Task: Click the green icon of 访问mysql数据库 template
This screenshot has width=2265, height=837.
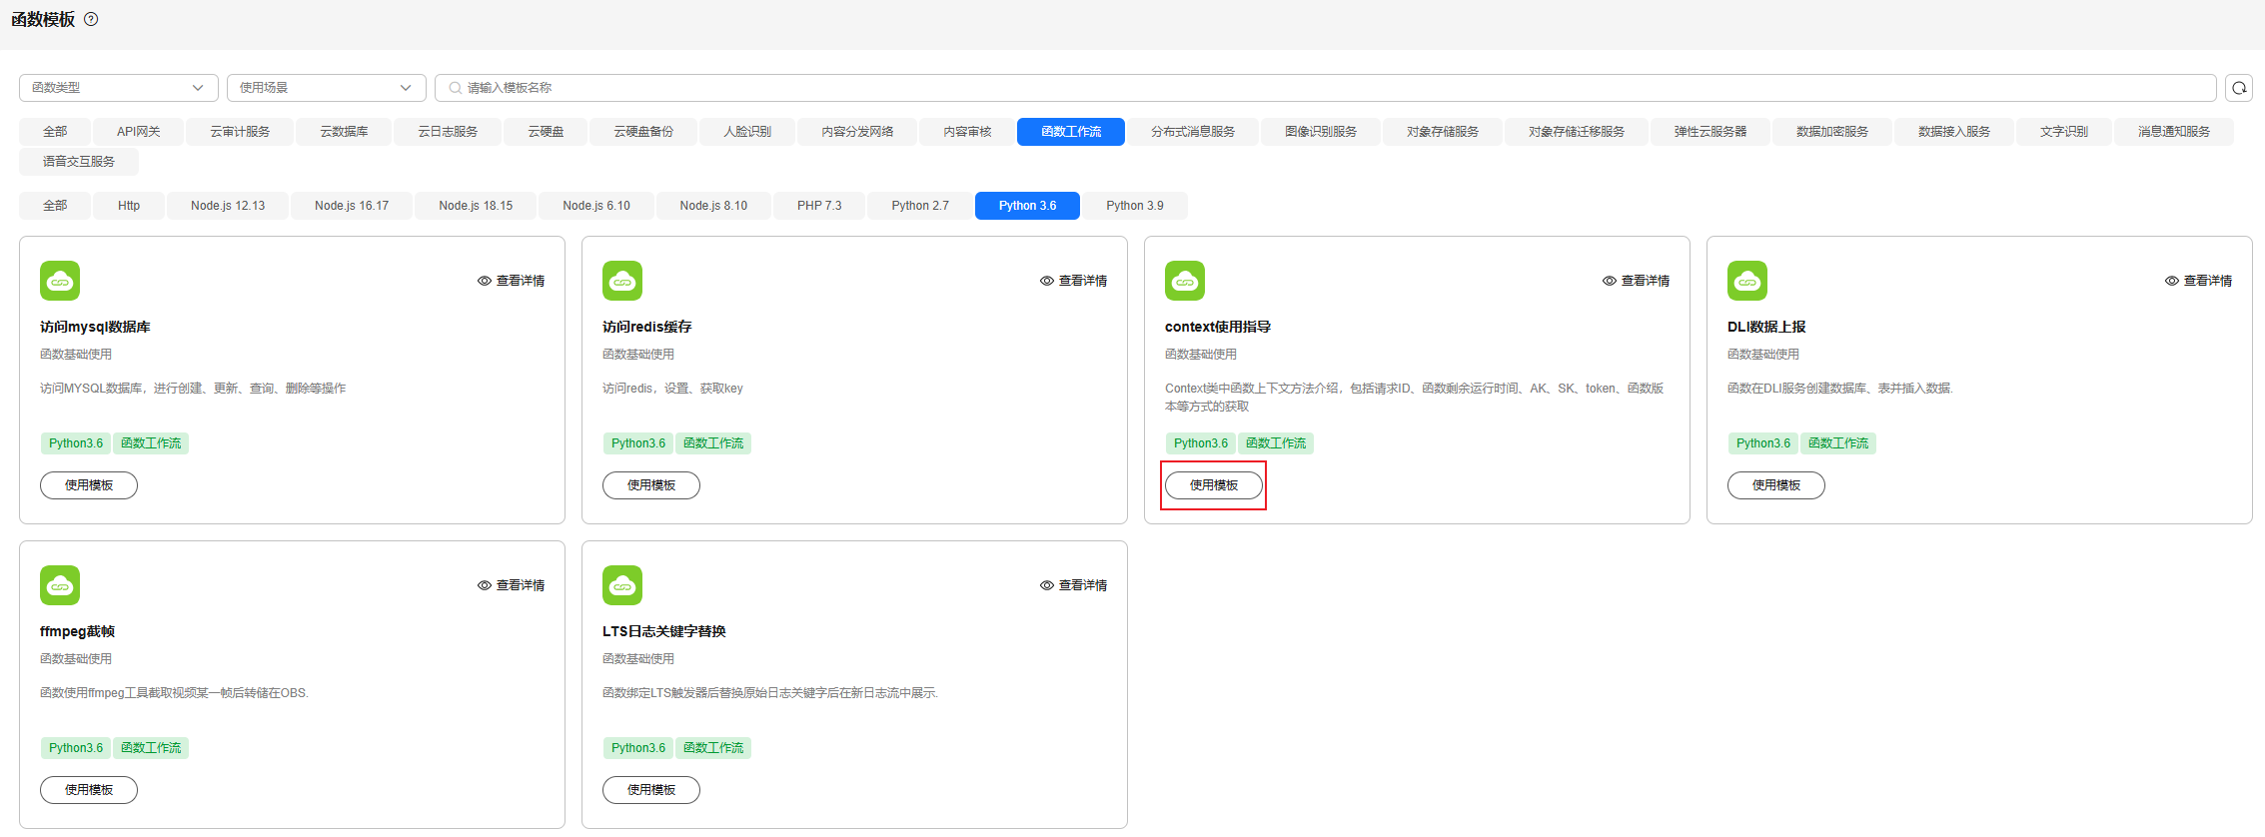Action: coord(60,281)
